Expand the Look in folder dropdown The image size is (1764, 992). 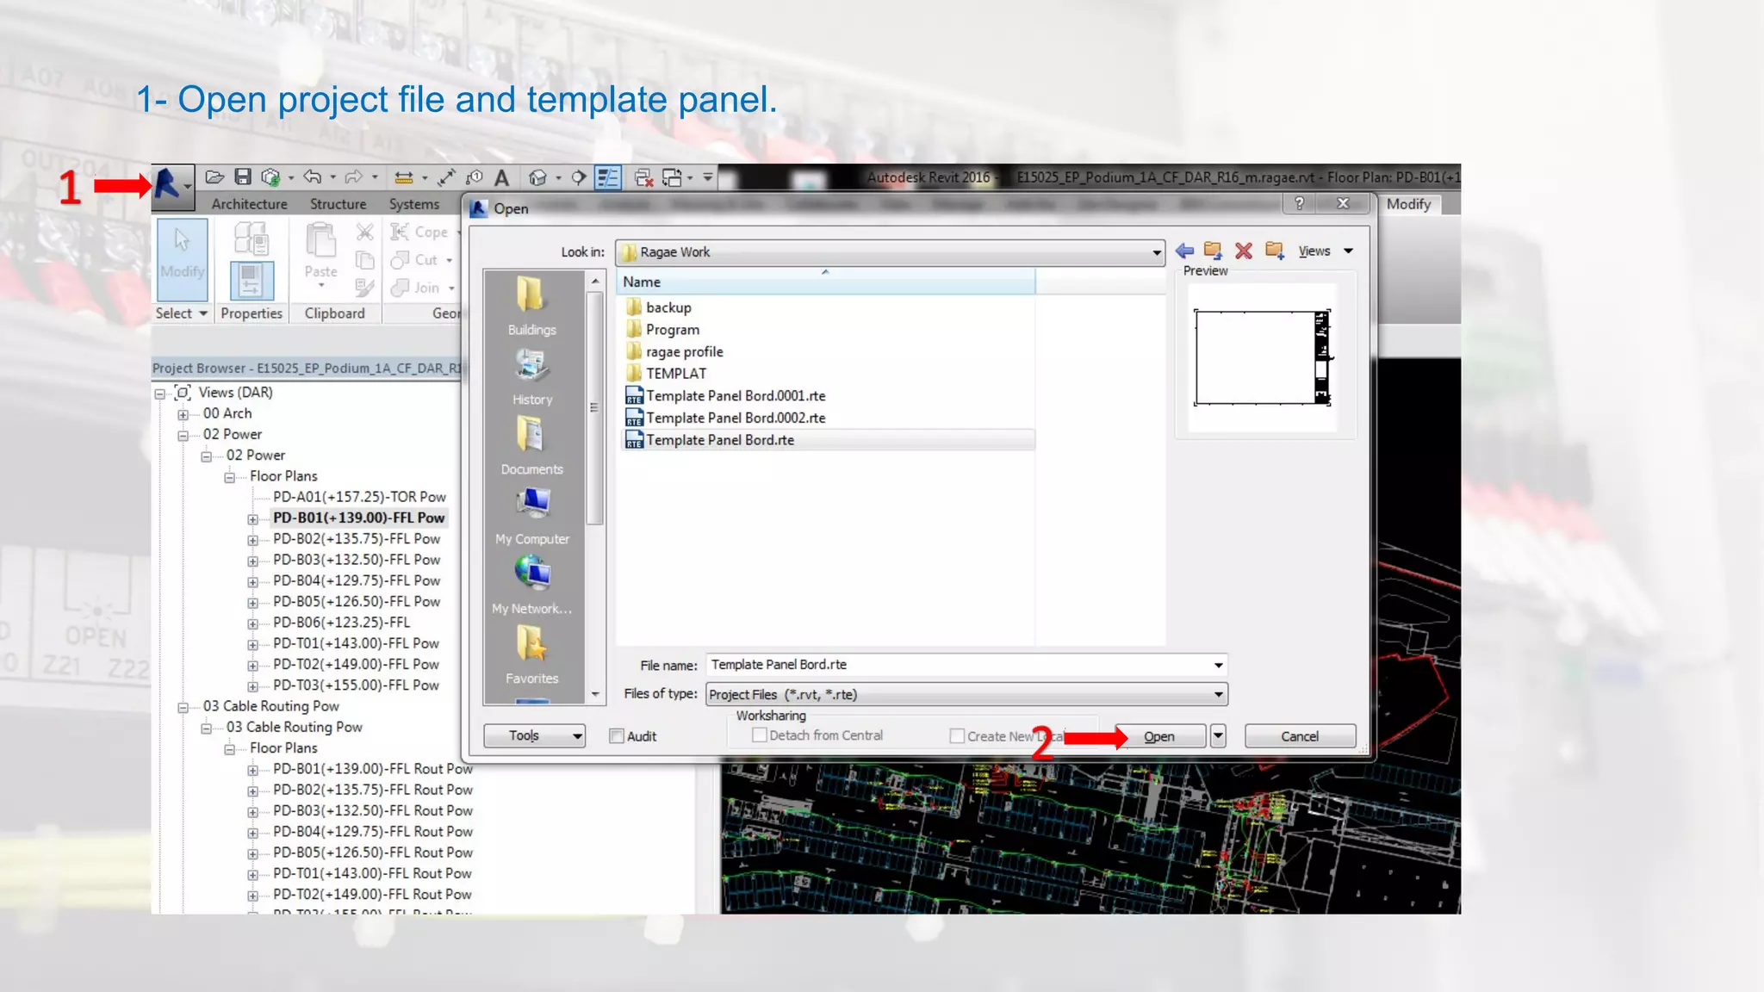(x=1156, y=252)
